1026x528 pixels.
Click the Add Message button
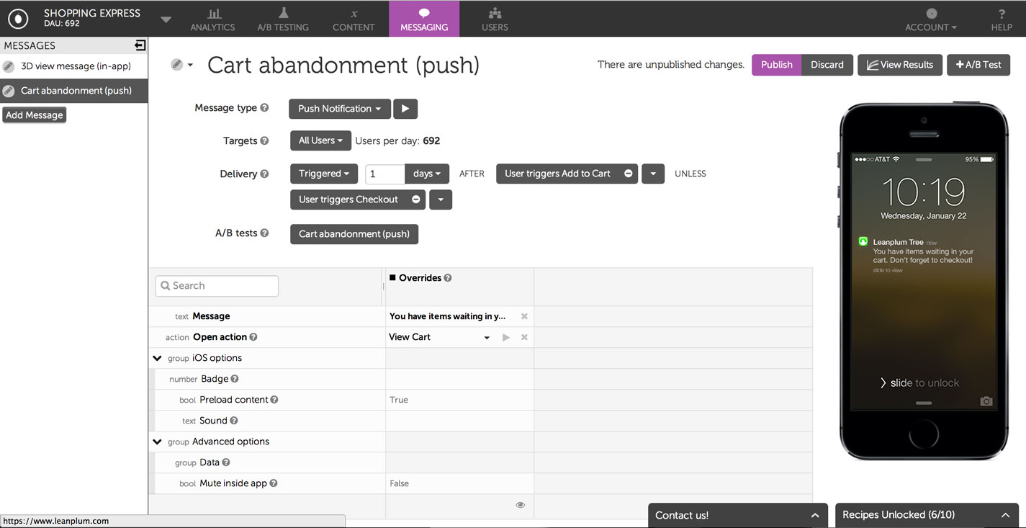tap(35, 115)
